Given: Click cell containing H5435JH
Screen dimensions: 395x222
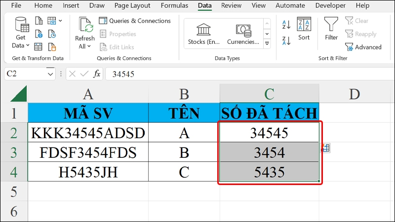Looking at the screenshot, I should pos(88,172).
